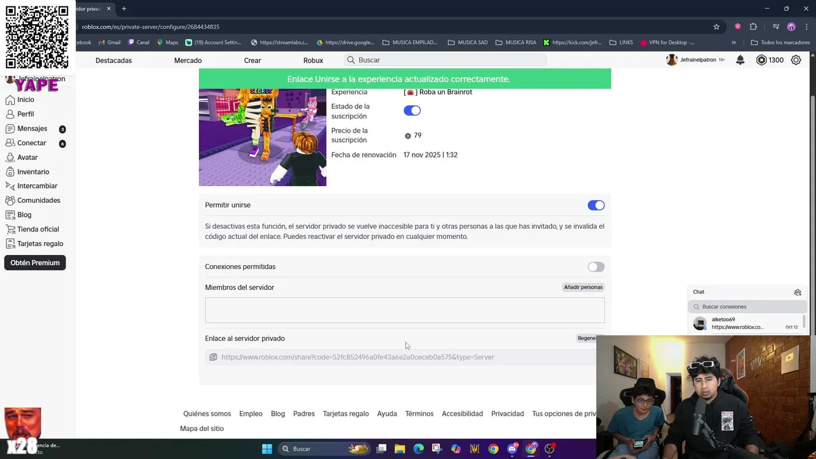Screen dimensions: 816x459
Task: Bookmark this page with the star icon
Action: point(717,27)
